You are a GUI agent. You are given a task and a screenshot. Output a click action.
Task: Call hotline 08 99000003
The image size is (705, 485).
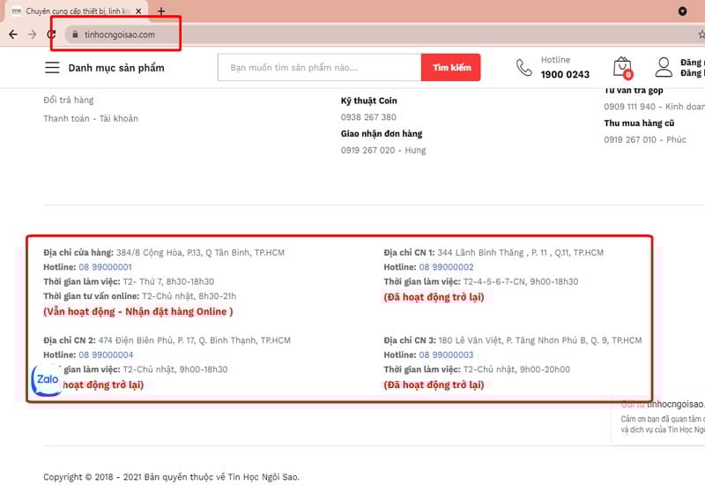tap(447, 354)
